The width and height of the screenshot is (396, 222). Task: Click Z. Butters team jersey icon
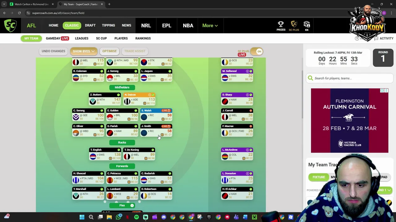(93, 101)
